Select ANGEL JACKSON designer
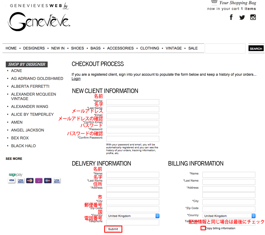This screenshot has width=265, height=235. [x=27, y=130]
